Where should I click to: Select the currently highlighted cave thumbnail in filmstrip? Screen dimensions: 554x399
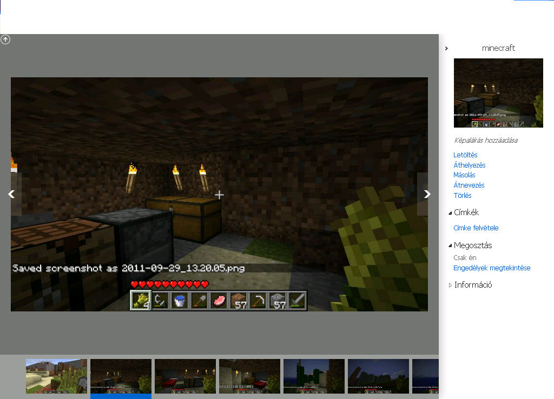[x=121, y=376]
